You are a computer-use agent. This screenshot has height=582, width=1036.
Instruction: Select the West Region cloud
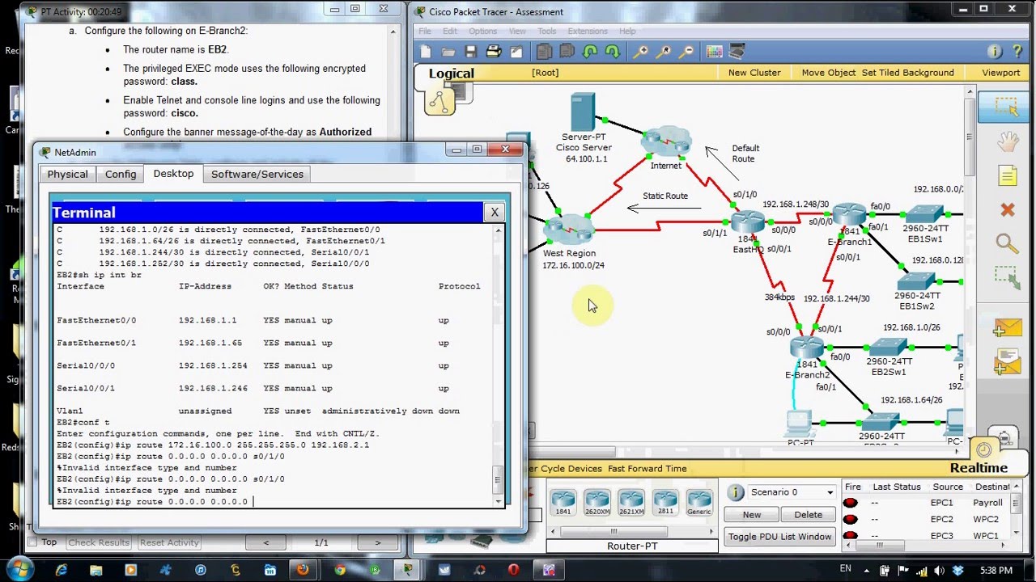tap(570, 230)
